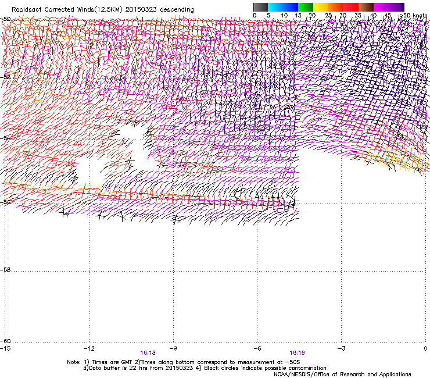Image resolution: width=430 pixels, height=378 pixels.
Task: Click the '-54' latitude axis label
Action: (x=5, y=138)
